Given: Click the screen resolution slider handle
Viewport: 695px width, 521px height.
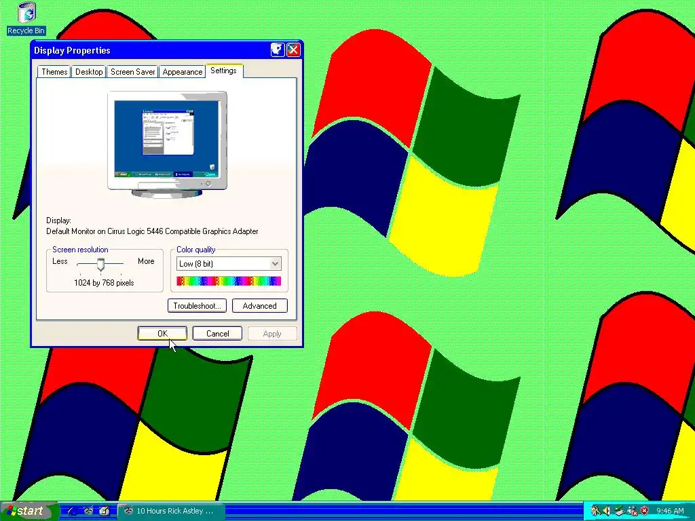Looking at the screenshot, I should (100, 265).
